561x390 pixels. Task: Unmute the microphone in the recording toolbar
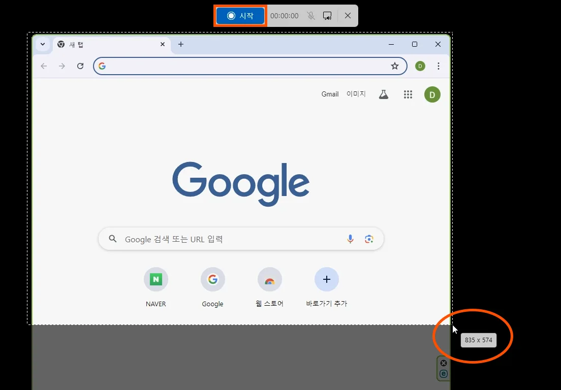point(310,16)
